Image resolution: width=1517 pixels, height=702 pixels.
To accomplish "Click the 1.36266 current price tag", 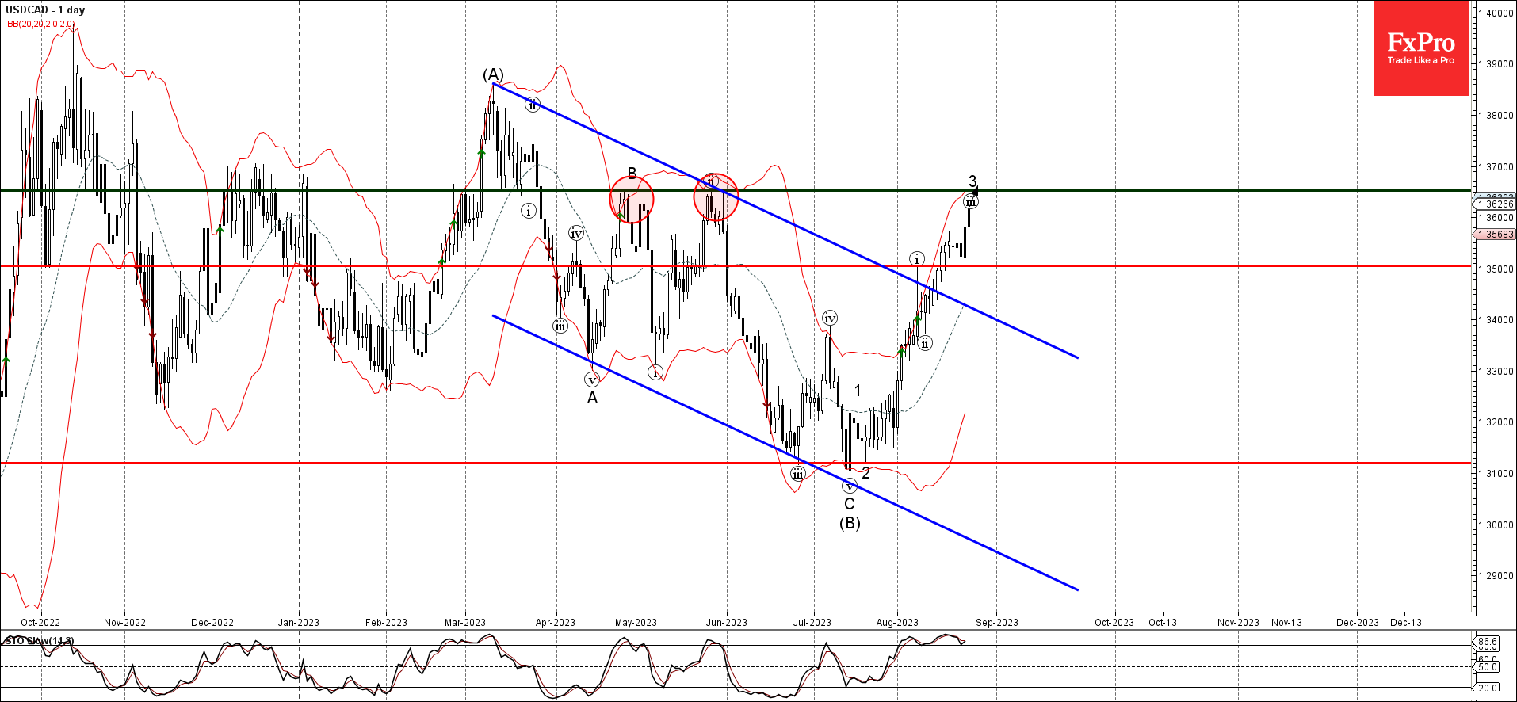I will coord(1494,204).
